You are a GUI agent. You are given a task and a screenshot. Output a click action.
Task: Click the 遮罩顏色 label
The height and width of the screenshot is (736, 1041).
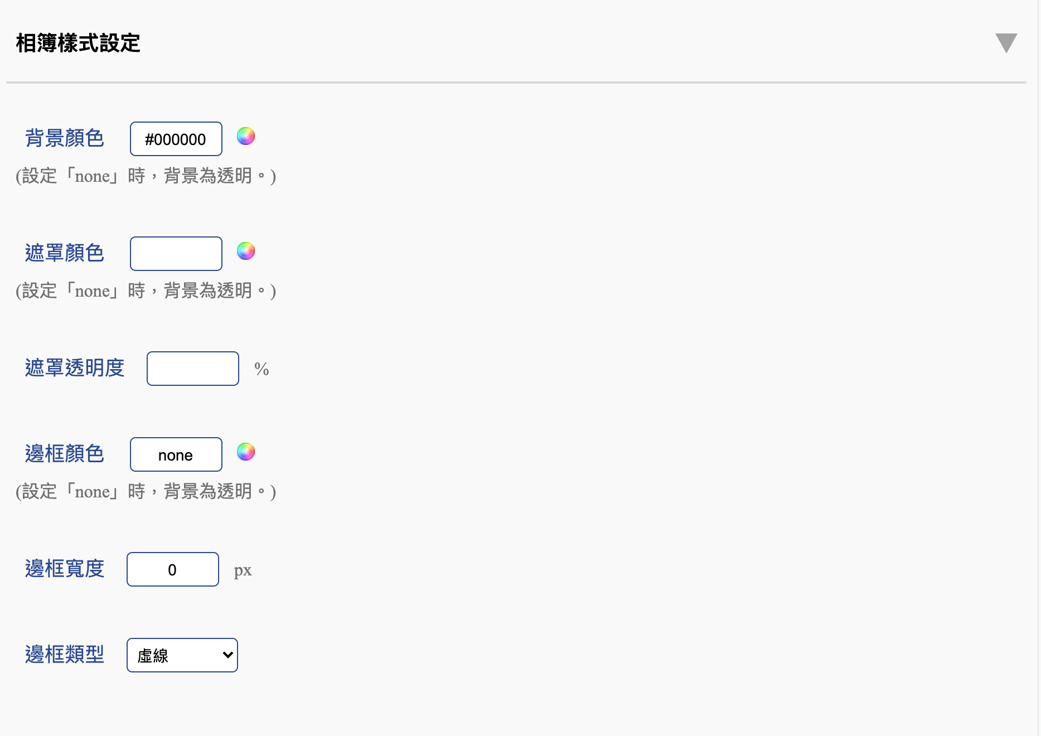tap(65, 253)
